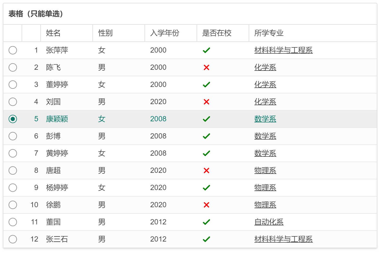This screenshot has width=382, height=253.
Task: Open 自动化系 link in 董国 row
Action: click(269, 222)
